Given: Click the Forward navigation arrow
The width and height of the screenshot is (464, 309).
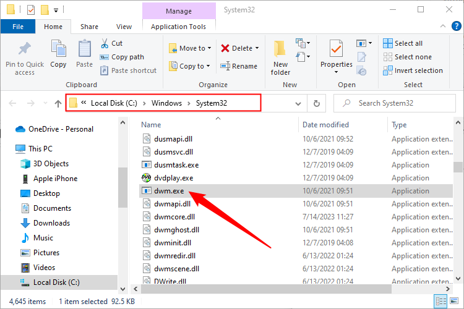Looking at the screenshot, I should [x=30, y=103].
